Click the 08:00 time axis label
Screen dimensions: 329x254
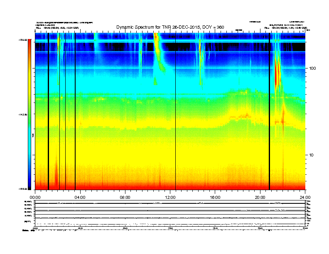(x=125, y=197)
